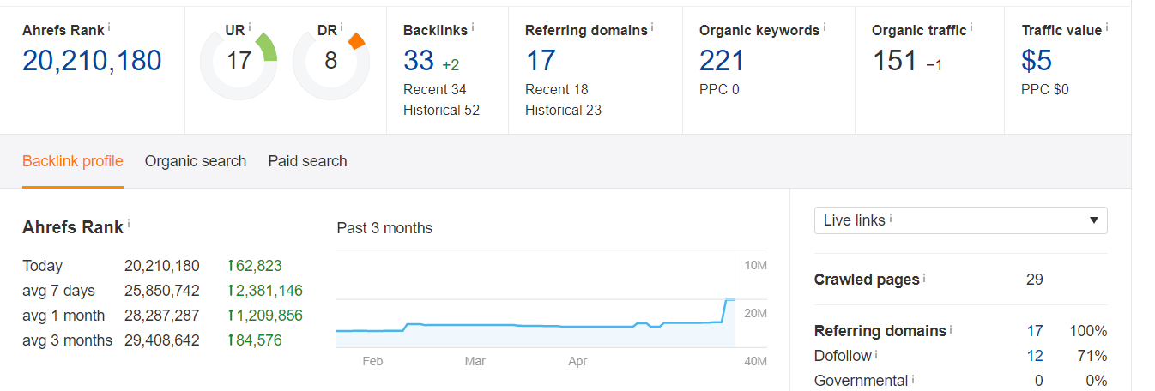
Task: Click the Organic traffic value 151
Action: [895, 61]
